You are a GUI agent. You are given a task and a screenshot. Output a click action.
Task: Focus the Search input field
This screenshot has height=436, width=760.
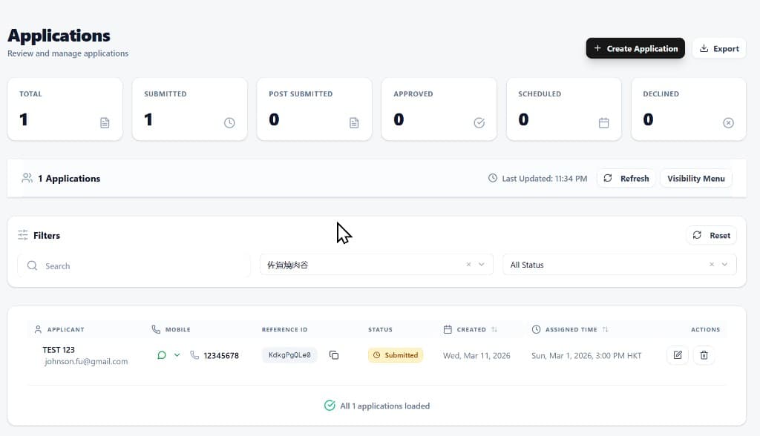pos(134,265)
